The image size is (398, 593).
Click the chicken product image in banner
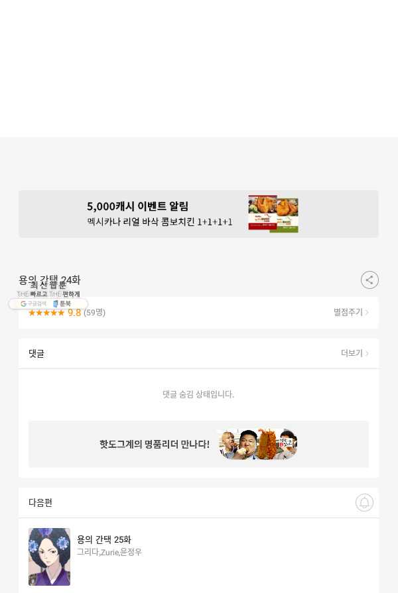(273, 213)
